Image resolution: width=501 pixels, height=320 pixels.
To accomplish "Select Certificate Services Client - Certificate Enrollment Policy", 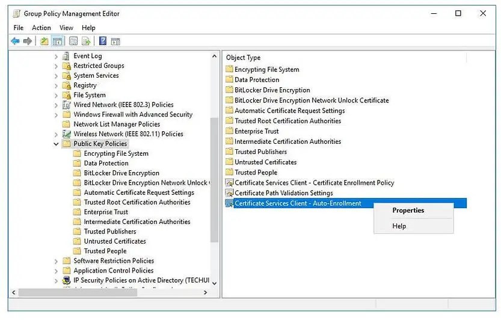I will point(315,183).
